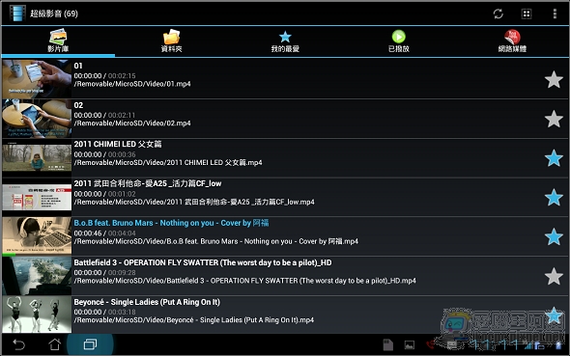Tap the refresh icon in top bar
The height and width of the screenshot is (356, 570).
click(498, 14)
